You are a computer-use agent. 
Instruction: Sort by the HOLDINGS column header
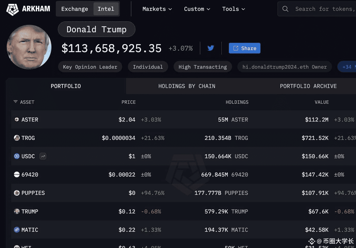(237, 102)
